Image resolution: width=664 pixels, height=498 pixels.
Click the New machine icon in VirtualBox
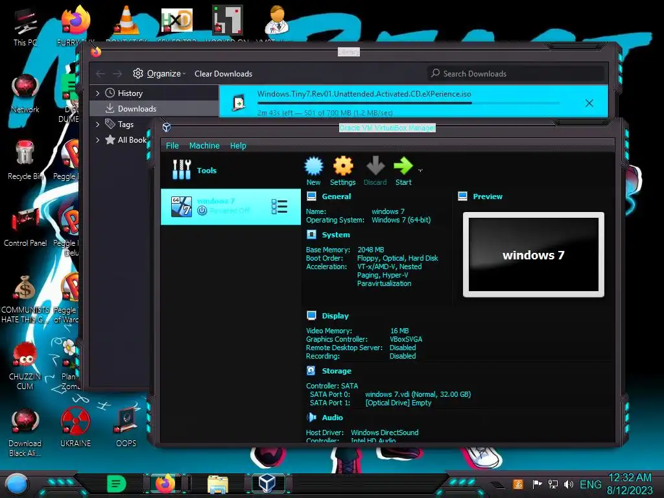313,171
